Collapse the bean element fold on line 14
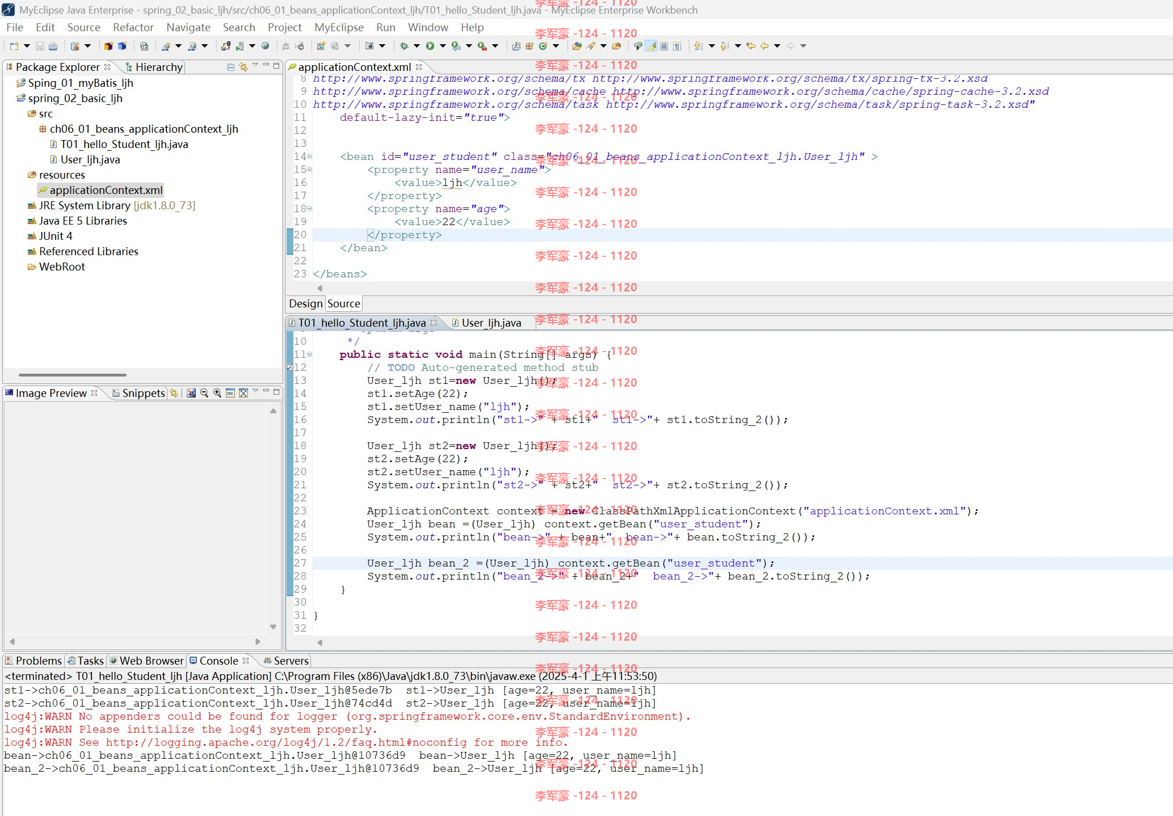Screen dimensions: 1173x816 click(309, 157)
